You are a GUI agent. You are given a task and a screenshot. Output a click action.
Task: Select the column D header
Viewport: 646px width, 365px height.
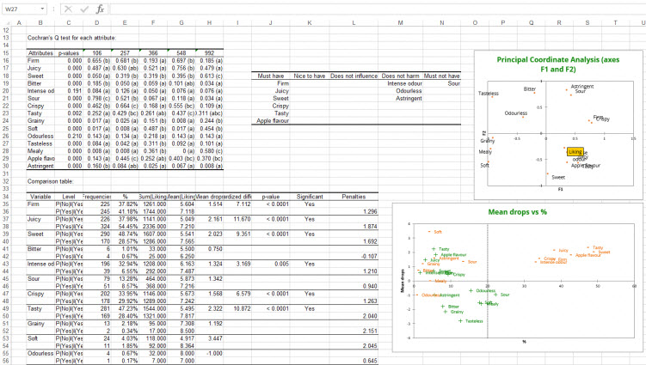pos(96,21)
